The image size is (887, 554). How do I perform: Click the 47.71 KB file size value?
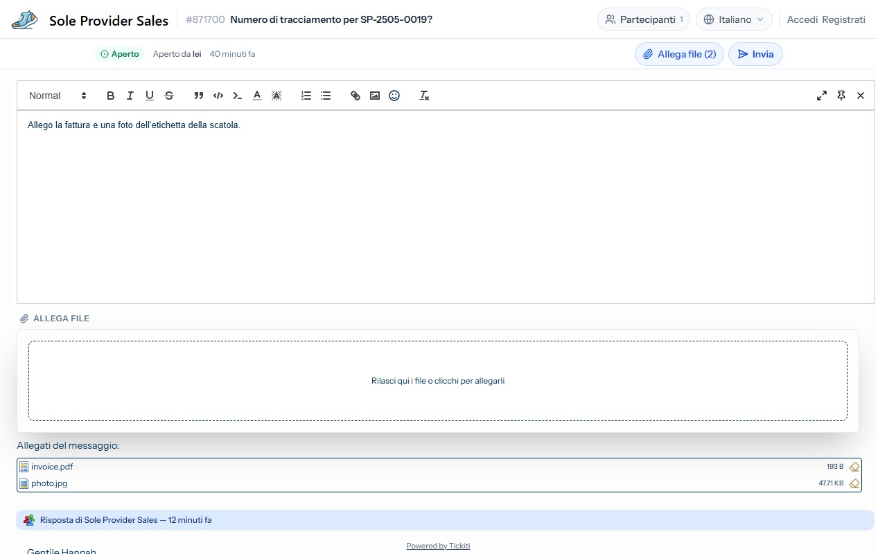point(831,483)
